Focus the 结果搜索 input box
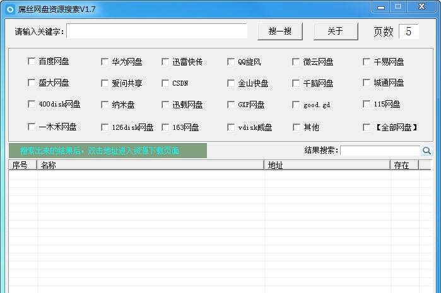Viewport: 441px width, 293px height. (380, 151)
